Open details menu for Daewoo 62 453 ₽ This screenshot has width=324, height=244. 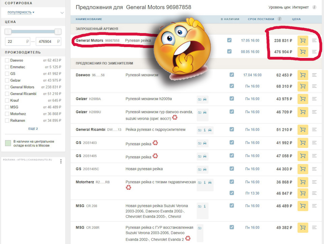click(314, 75)
